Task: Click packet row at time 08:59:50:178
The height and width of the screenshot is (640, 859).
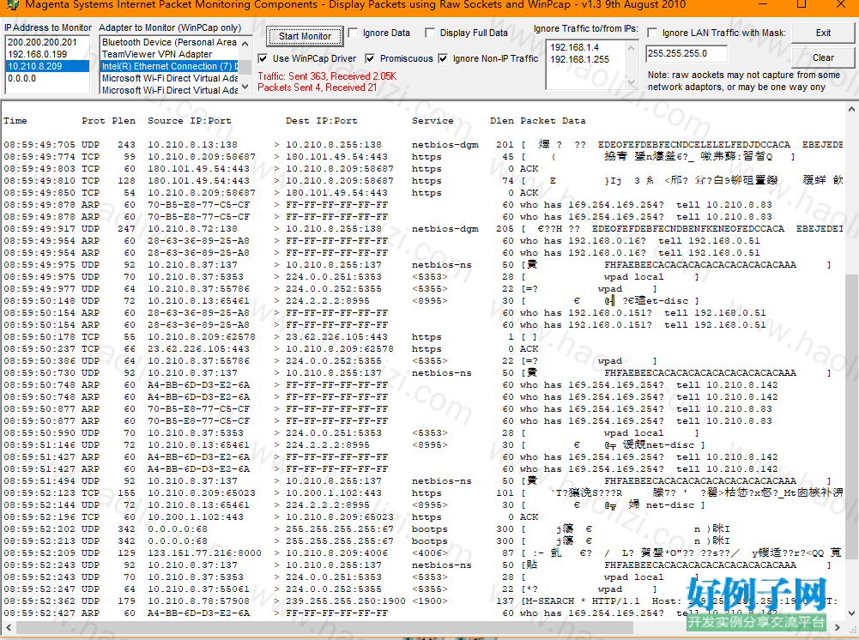Action: click(423, 336)
